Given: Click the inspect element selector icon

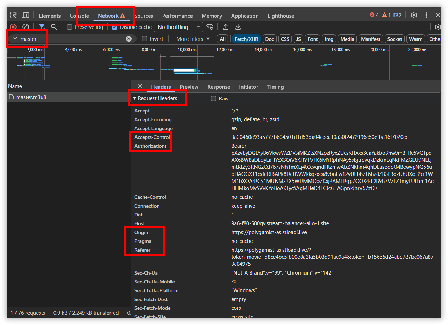Looking at the screenshot, I should (x=13, y=15).
